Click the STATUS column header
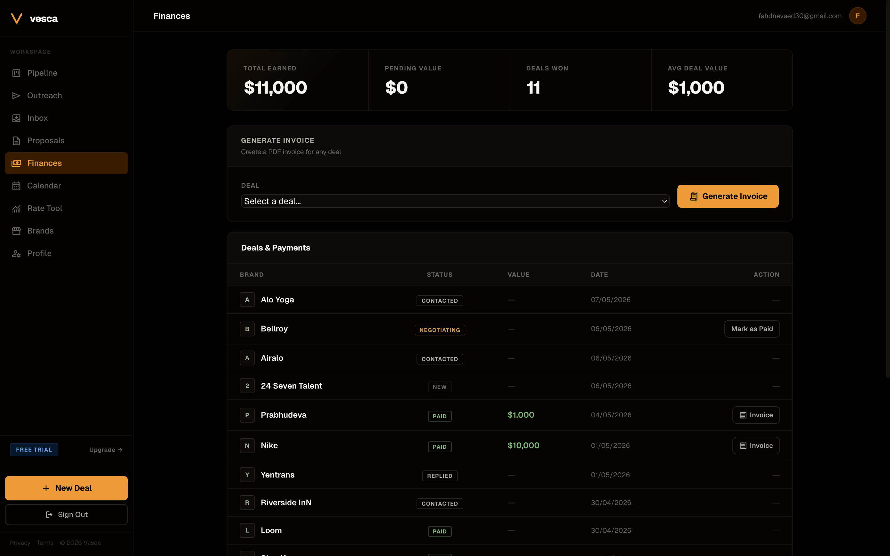The width and height of the screenshot is (890, 556). coord(439,275)
